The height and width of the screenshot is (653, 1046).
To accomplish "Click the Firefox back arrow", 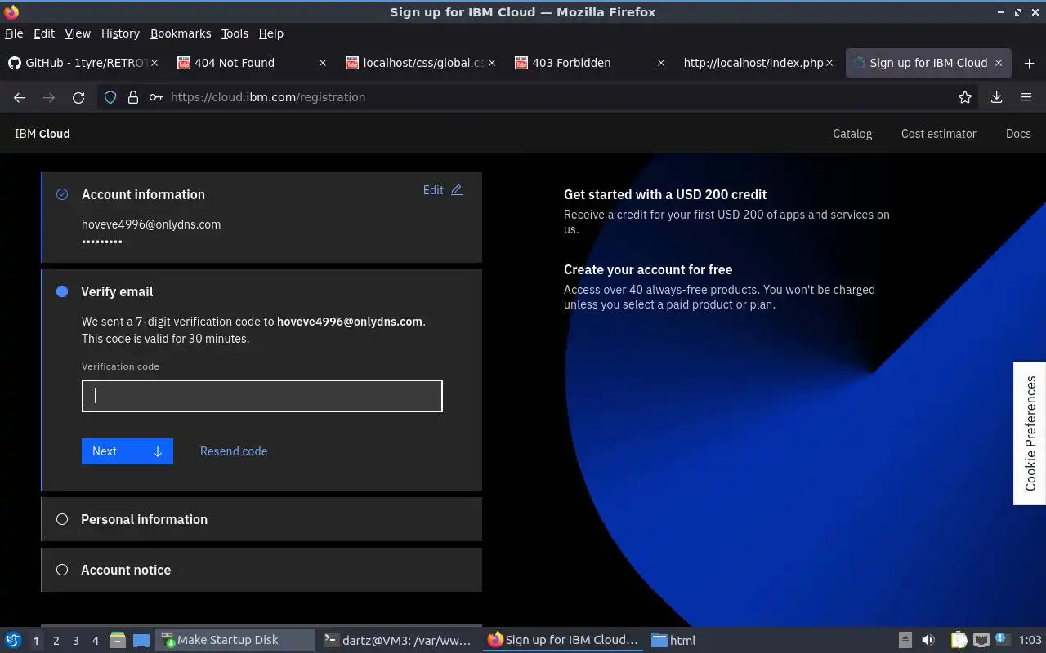I will click(20, 97).
